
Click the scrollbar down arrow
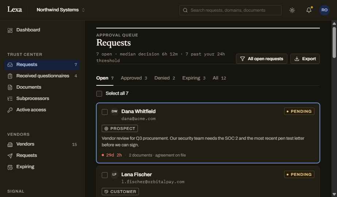334,194
